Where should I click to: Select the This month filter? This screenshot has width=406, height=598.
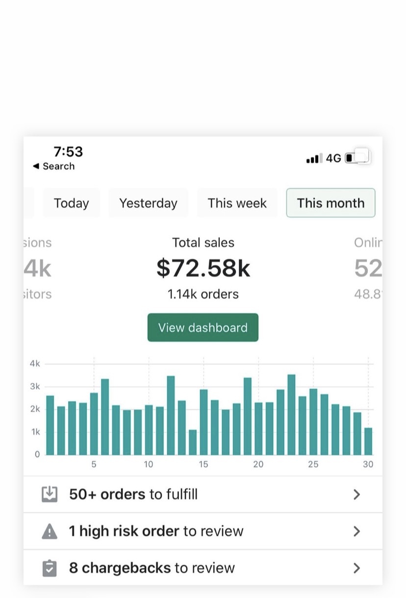pos(330,203)
